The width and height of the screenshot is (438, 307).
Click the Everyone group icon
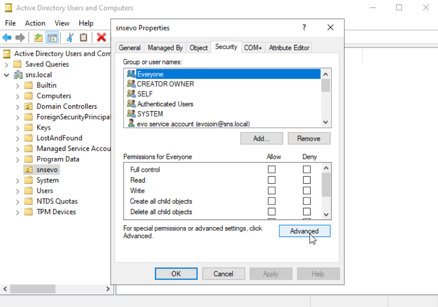pyautogui.click(x=131, y=74)
